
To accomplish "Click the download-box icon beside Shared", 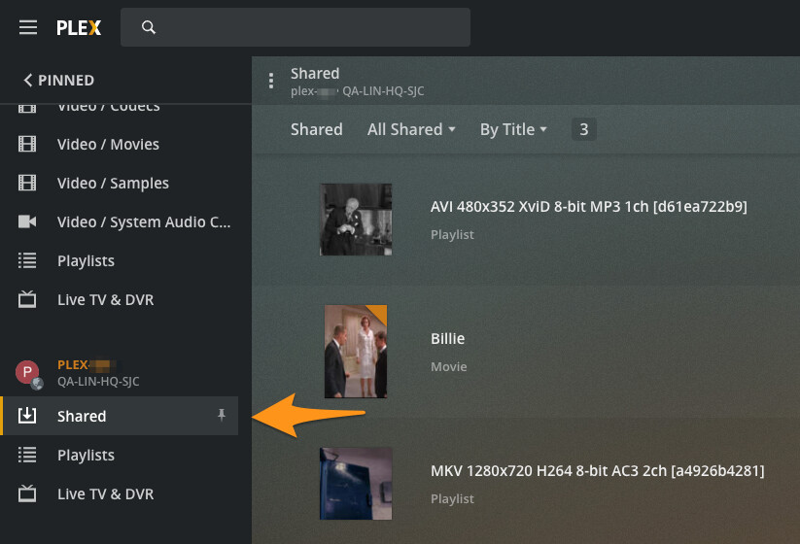I will point(27,416).
